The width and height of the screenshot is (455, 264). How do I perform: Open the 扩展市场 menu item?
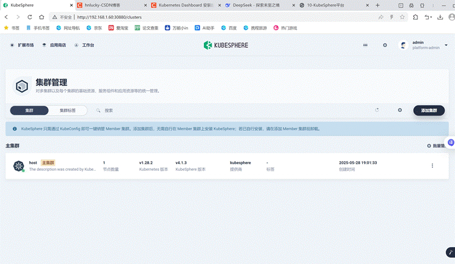pyautogui.click(x=22, y=45)
